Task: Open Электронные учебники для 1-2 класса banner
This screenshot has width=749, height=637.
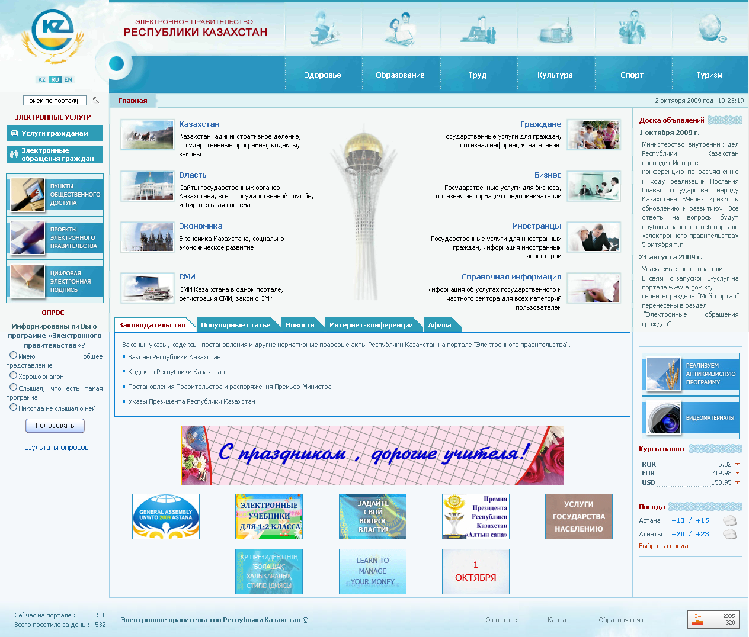Action: (x=269, y=516)
